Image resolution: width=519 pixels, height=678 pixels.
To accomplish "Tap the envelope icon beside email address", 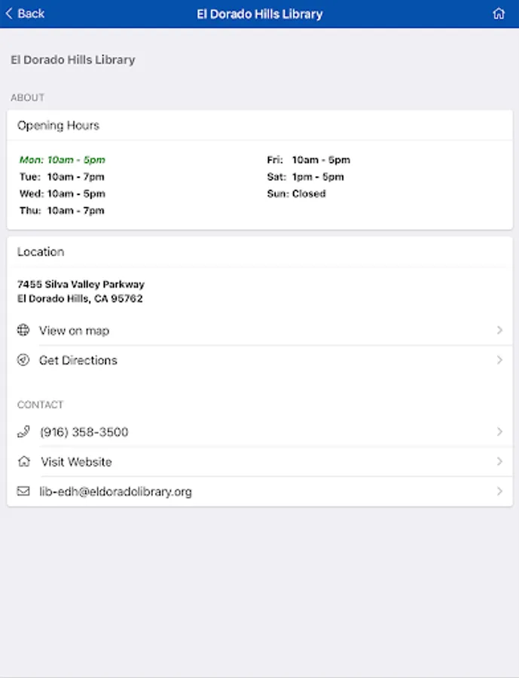I will (x=23, y=491).
